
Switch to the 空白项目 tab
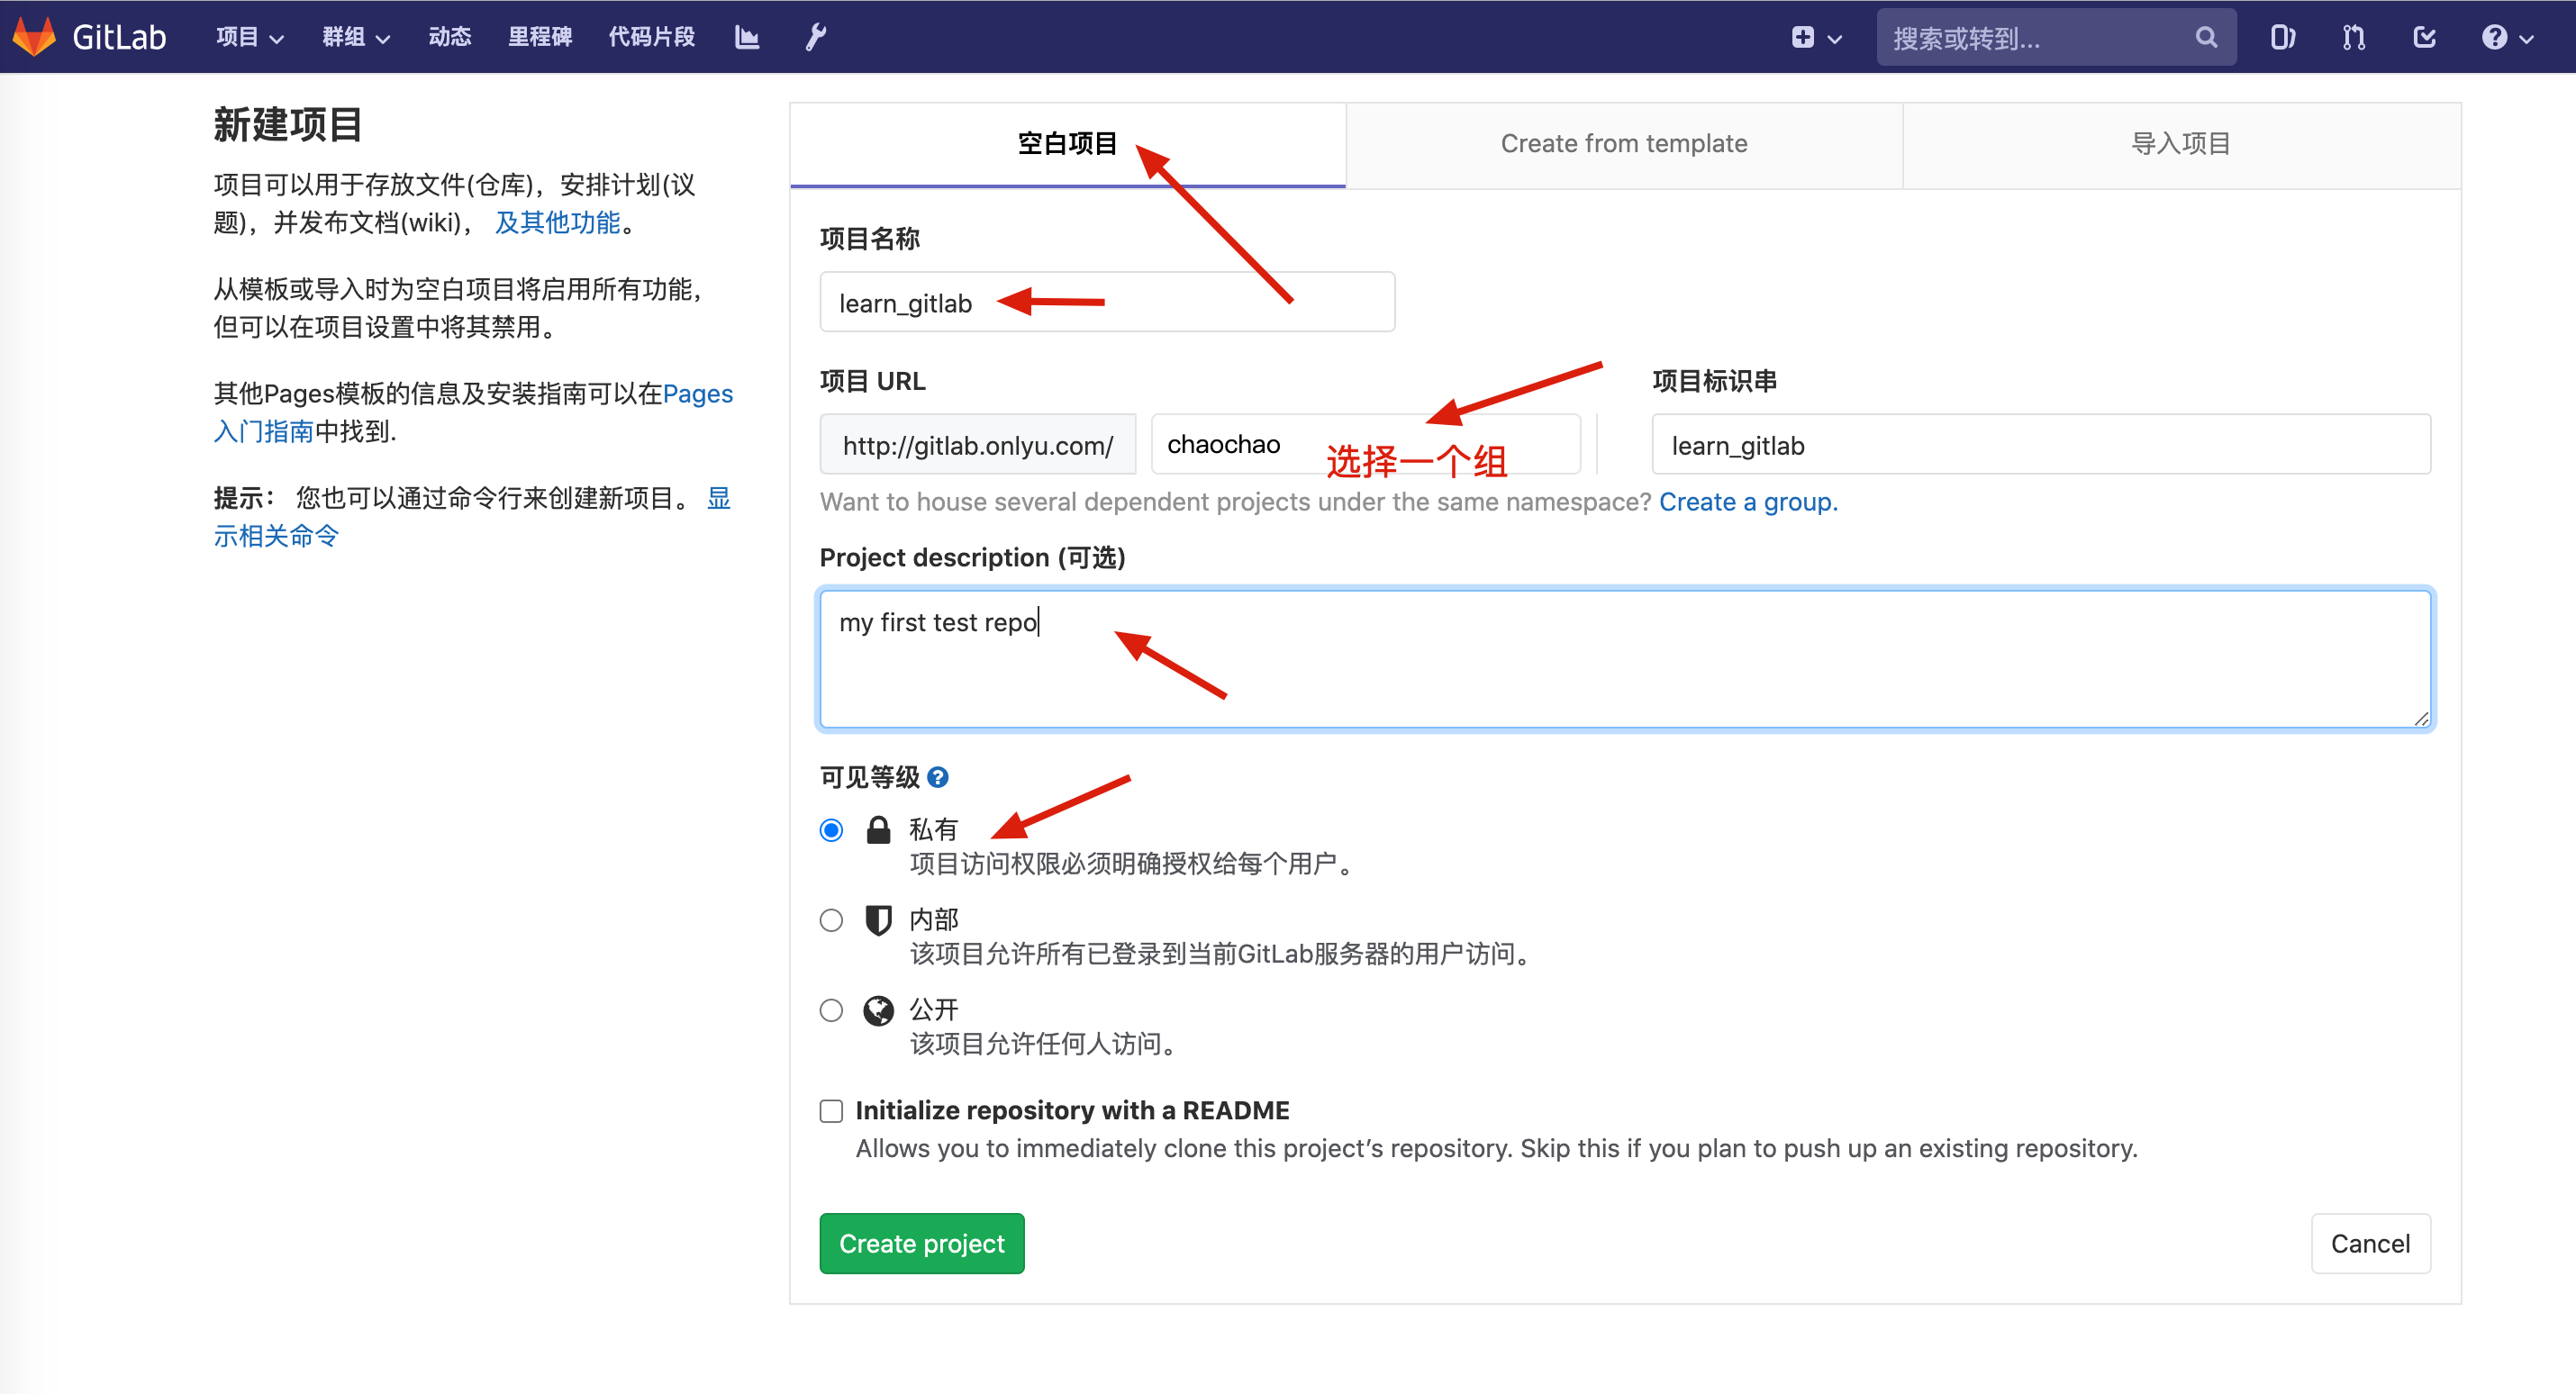tap(1068, 144)
